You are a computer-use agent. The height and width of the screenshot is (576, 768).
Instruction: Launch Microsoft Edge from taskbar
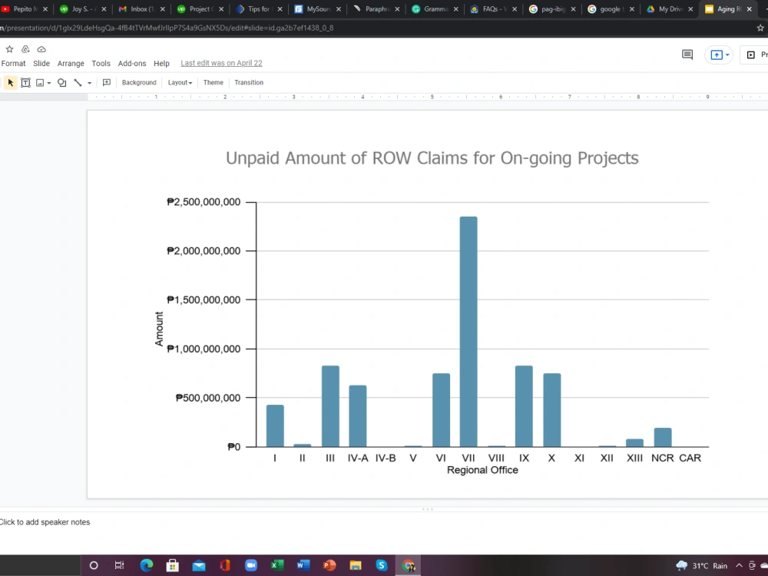(x=147, y=566)
